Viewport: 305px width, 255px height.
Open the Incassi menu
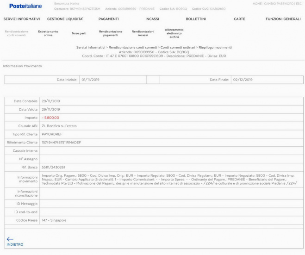tap(152, 19)
